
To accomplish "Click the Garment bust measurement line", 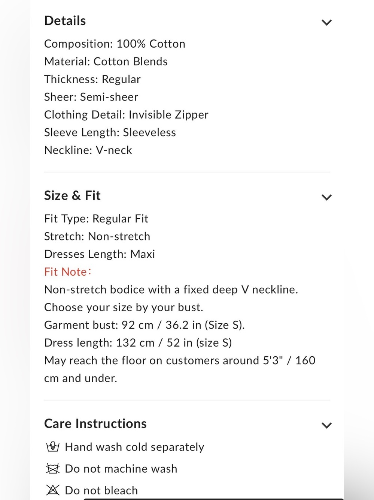I will coord(145,325).
